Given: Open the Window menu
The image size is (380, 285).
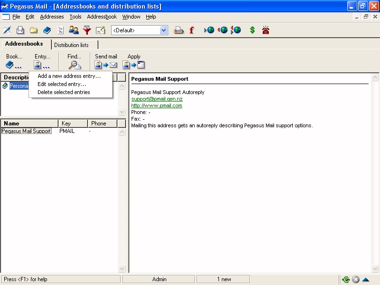Looking at the screenshot, I should click(x=131, y=17).
